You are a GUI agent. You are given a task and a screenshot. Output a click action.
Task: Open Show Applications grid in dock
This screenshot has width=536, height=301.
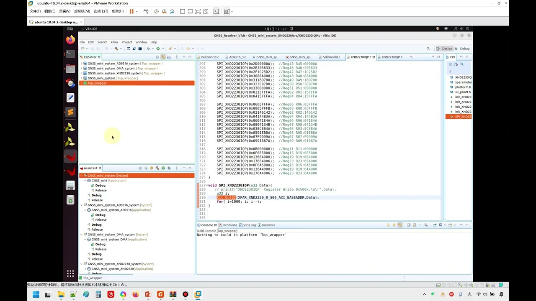tap(70, 274)
